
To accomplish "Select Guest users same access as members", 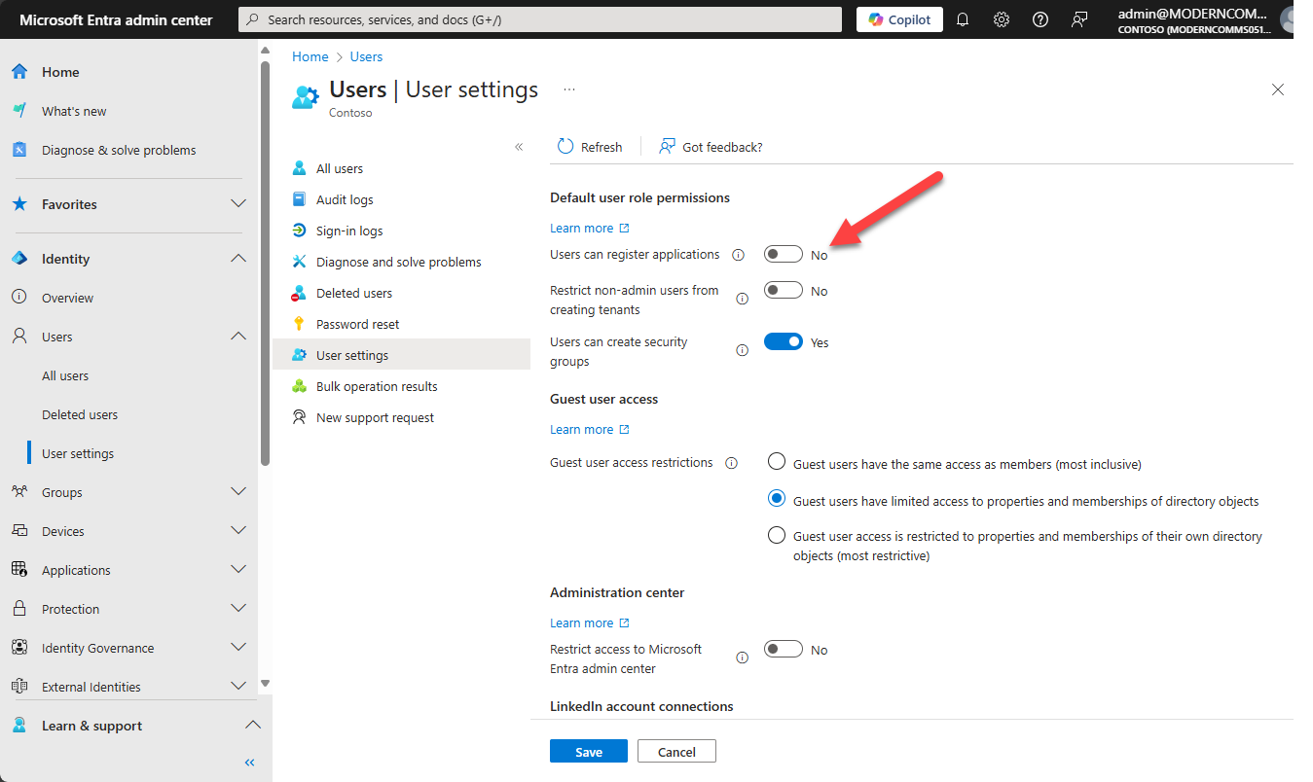I will (x=777, y=461).
